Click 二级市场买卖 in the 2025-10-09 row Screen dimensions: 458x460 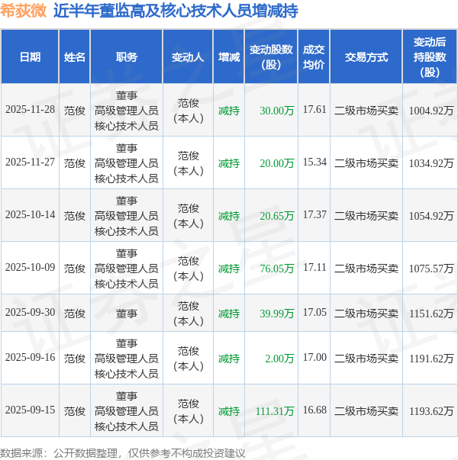tap(366, 269)
